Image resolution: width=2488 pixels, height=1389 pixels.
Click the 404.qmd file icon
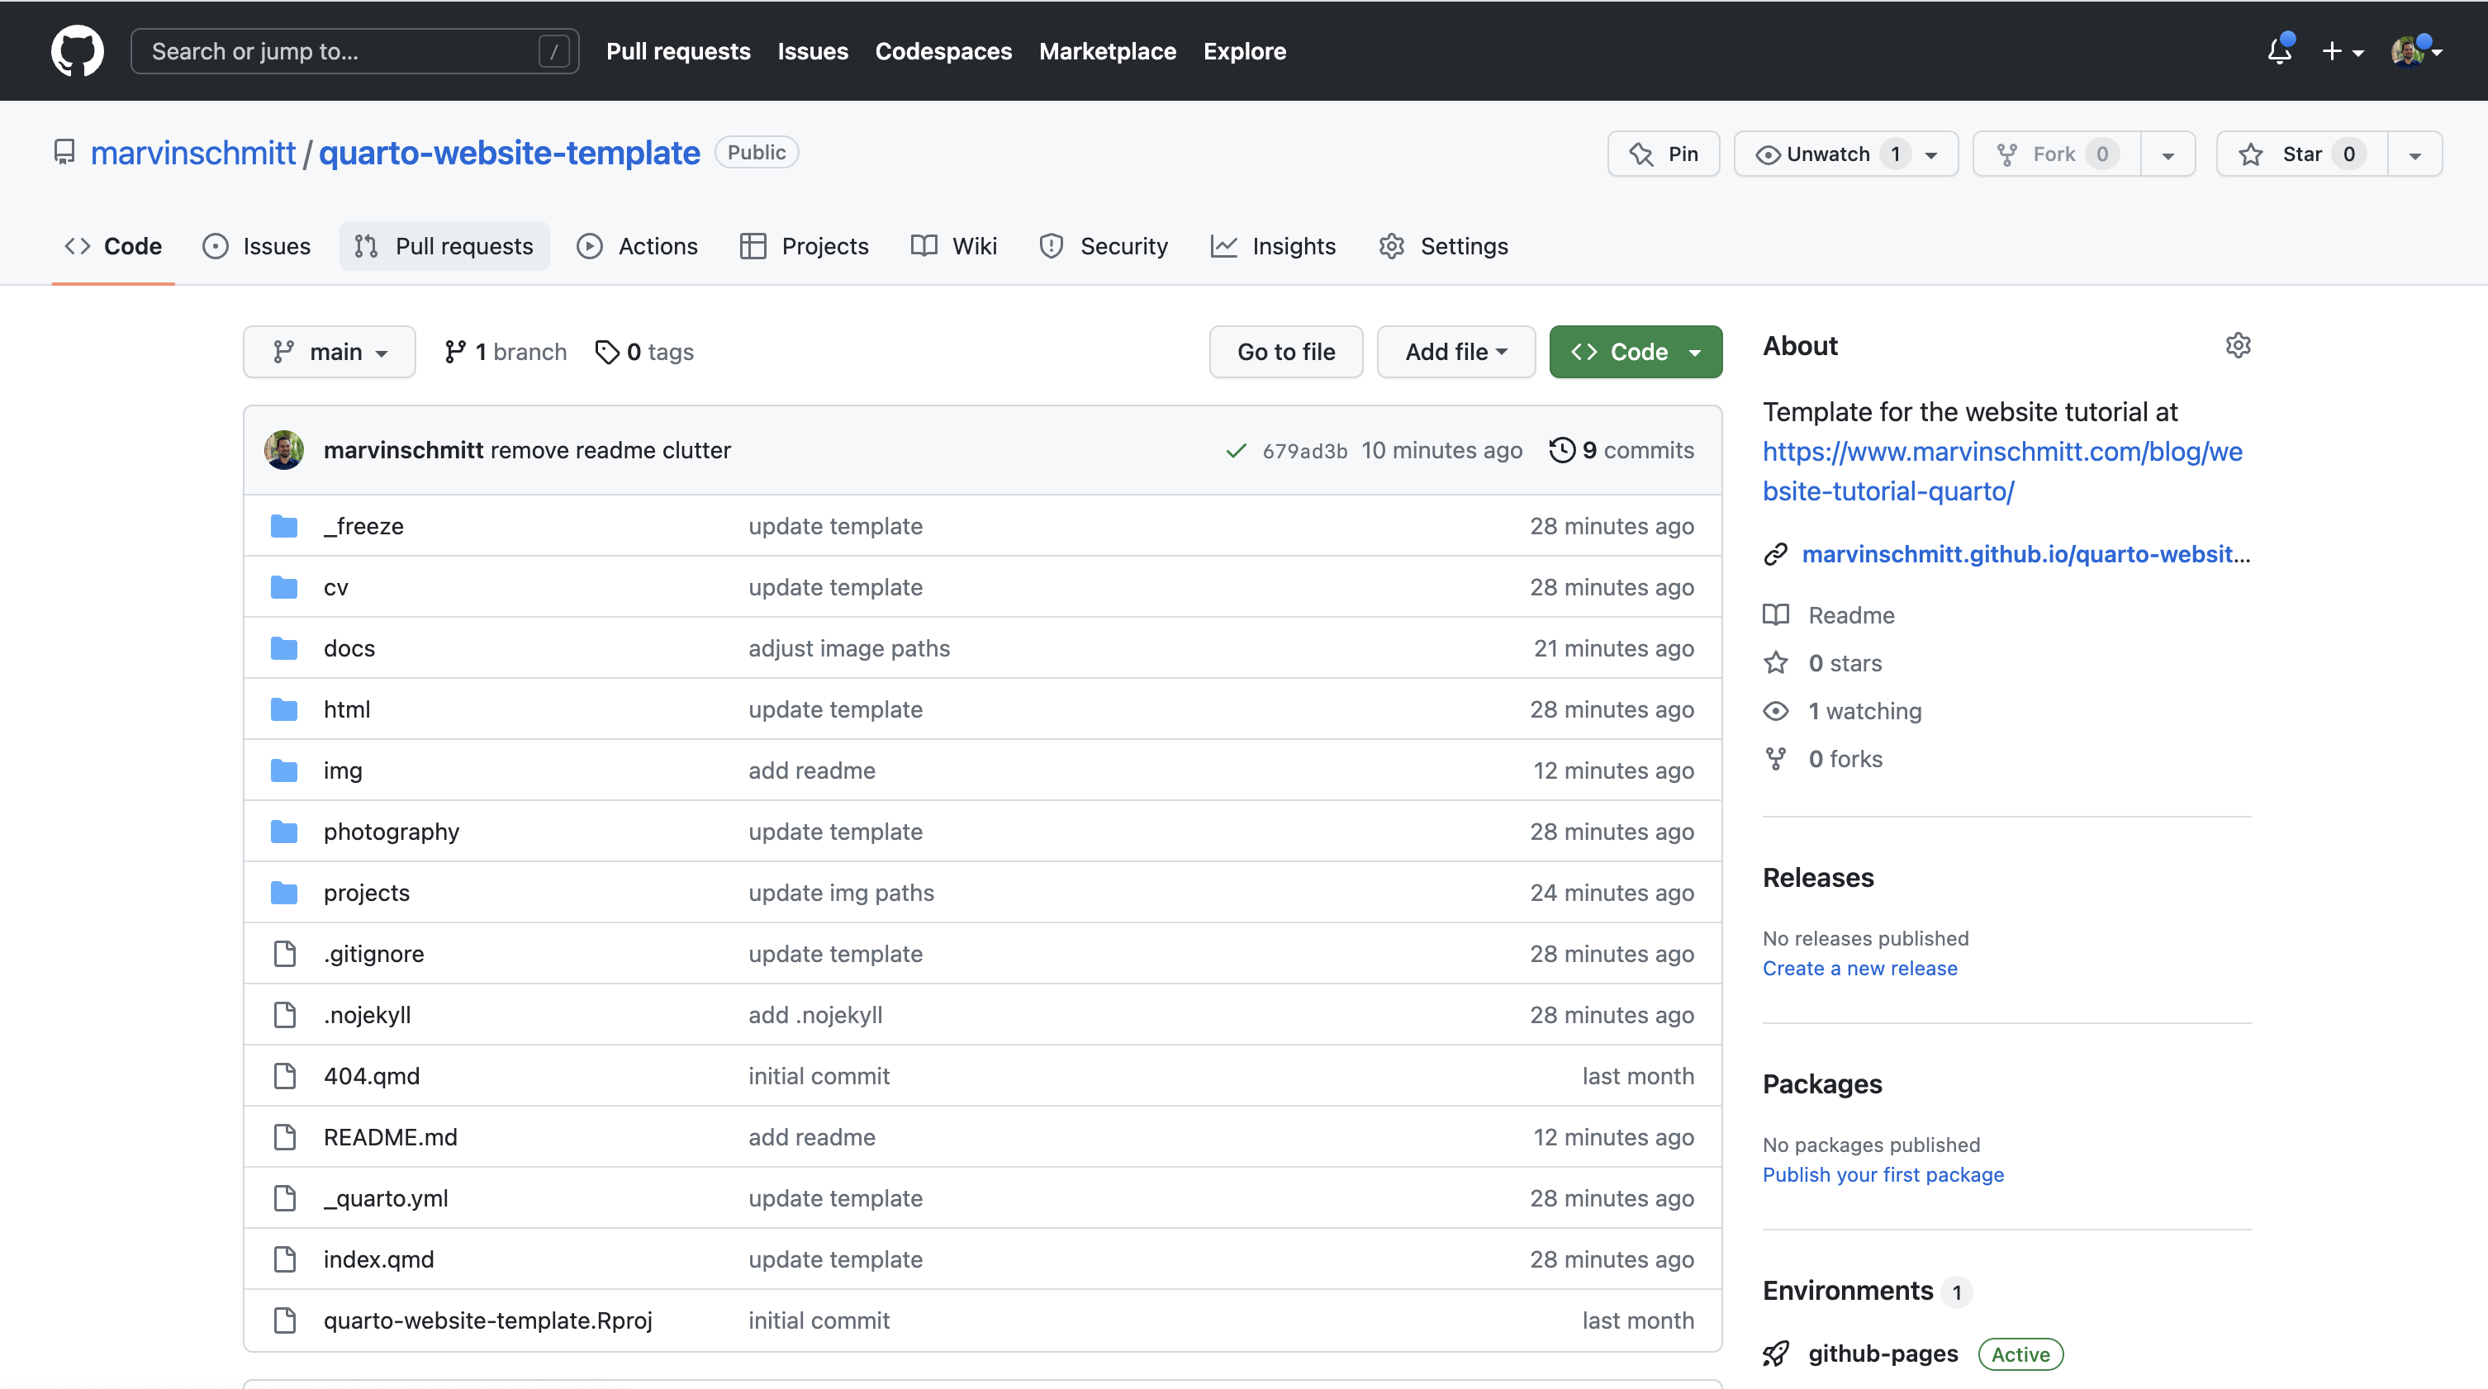coord(284,1075)
